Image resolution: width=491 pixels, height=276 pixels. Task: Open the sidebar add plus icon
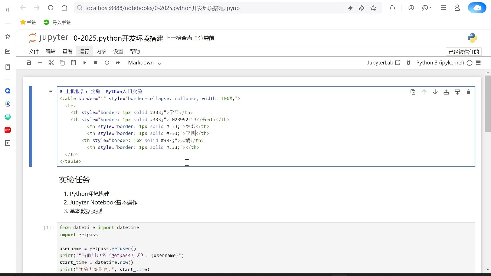tap(8, 143)
